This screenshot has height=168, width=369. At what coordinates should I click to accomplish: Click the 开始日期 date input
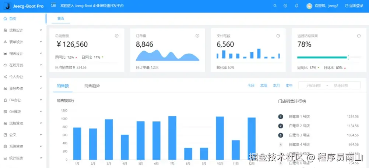tap(313, 85)
